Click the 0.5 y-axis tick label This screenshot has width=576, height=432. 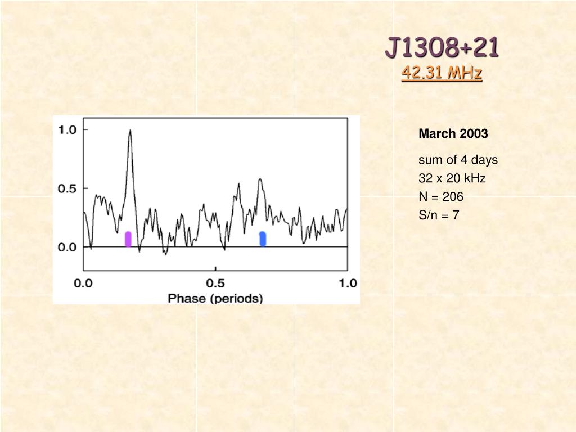pyautogui.click(x=67, y=188)
